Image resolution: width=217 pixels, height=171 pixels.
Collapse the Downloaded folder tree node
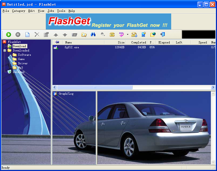[5, 51]
